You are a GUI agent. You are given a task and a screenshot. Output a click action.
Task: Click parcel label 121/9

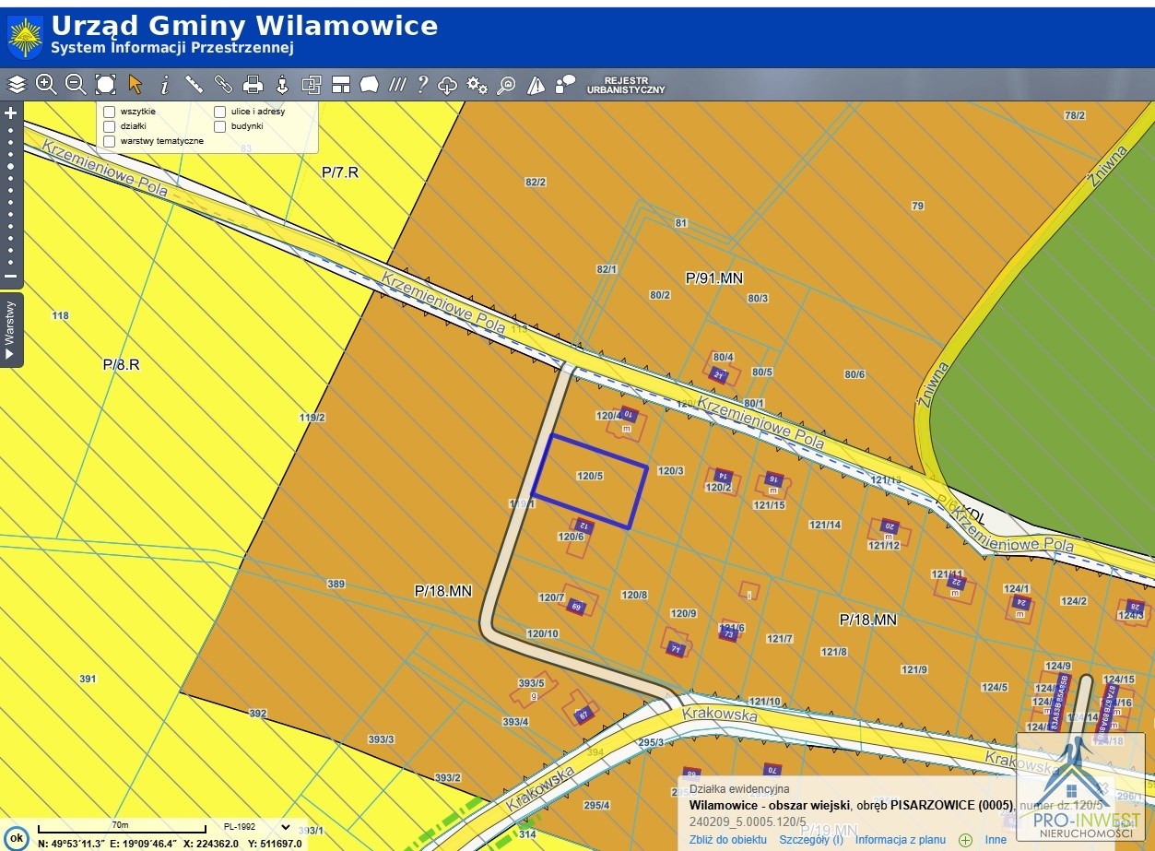tap(914, 670)
